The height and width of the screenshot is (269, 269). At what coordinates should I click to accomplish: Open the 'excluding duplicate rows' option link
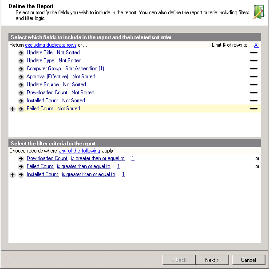click(x=51, y=45)
